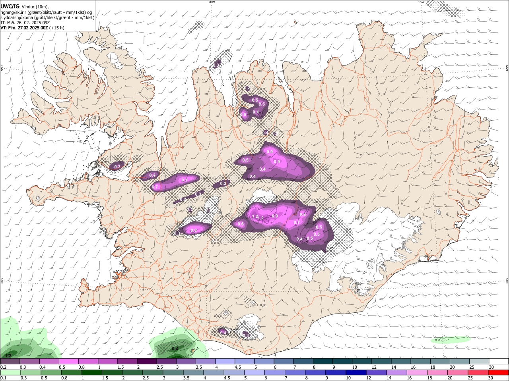The height and width of the screenshot is (381, 509).
Task: Click the '1.0' rain value in bottom-left green area
Action: click(8, 356)
